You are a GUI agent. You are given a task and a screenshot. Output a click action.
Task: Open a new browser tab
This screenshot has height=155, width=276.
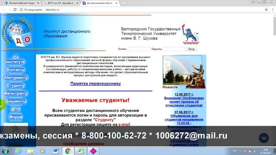click(x=124, y=3)
